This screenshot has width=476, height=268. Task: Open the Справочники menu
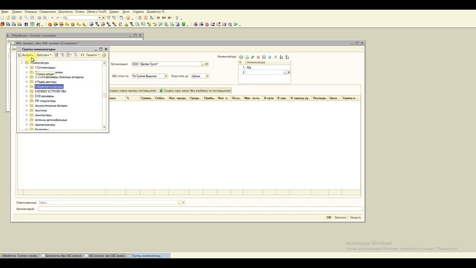point(48,12)
